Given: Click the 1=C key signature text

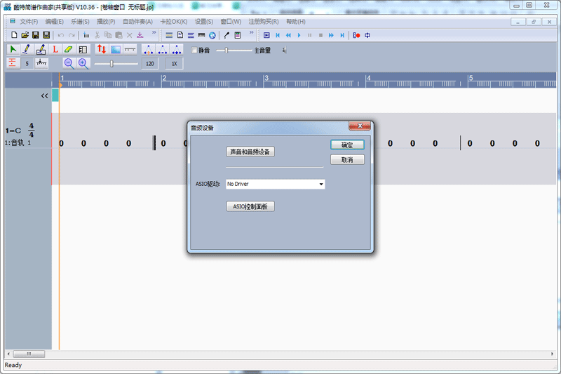Looking at the screenshot, I should click(x=13, y=131).
